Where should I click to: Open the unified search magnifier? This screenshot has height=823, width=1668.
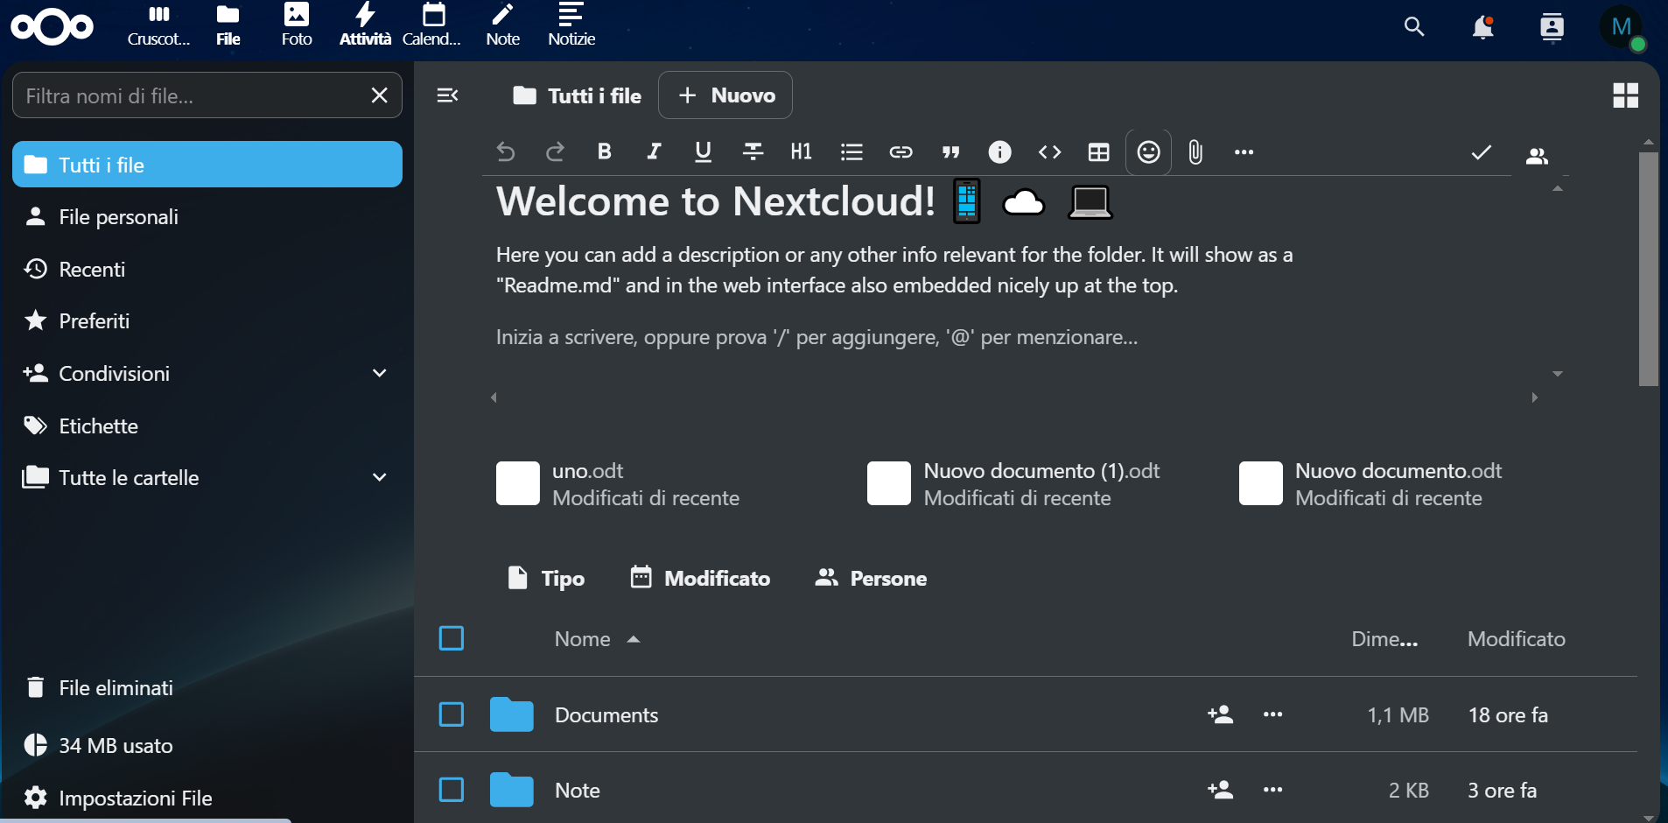tap(1413, 27)
